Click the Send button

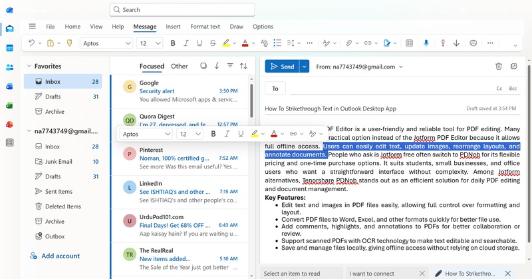pos(281,67)
